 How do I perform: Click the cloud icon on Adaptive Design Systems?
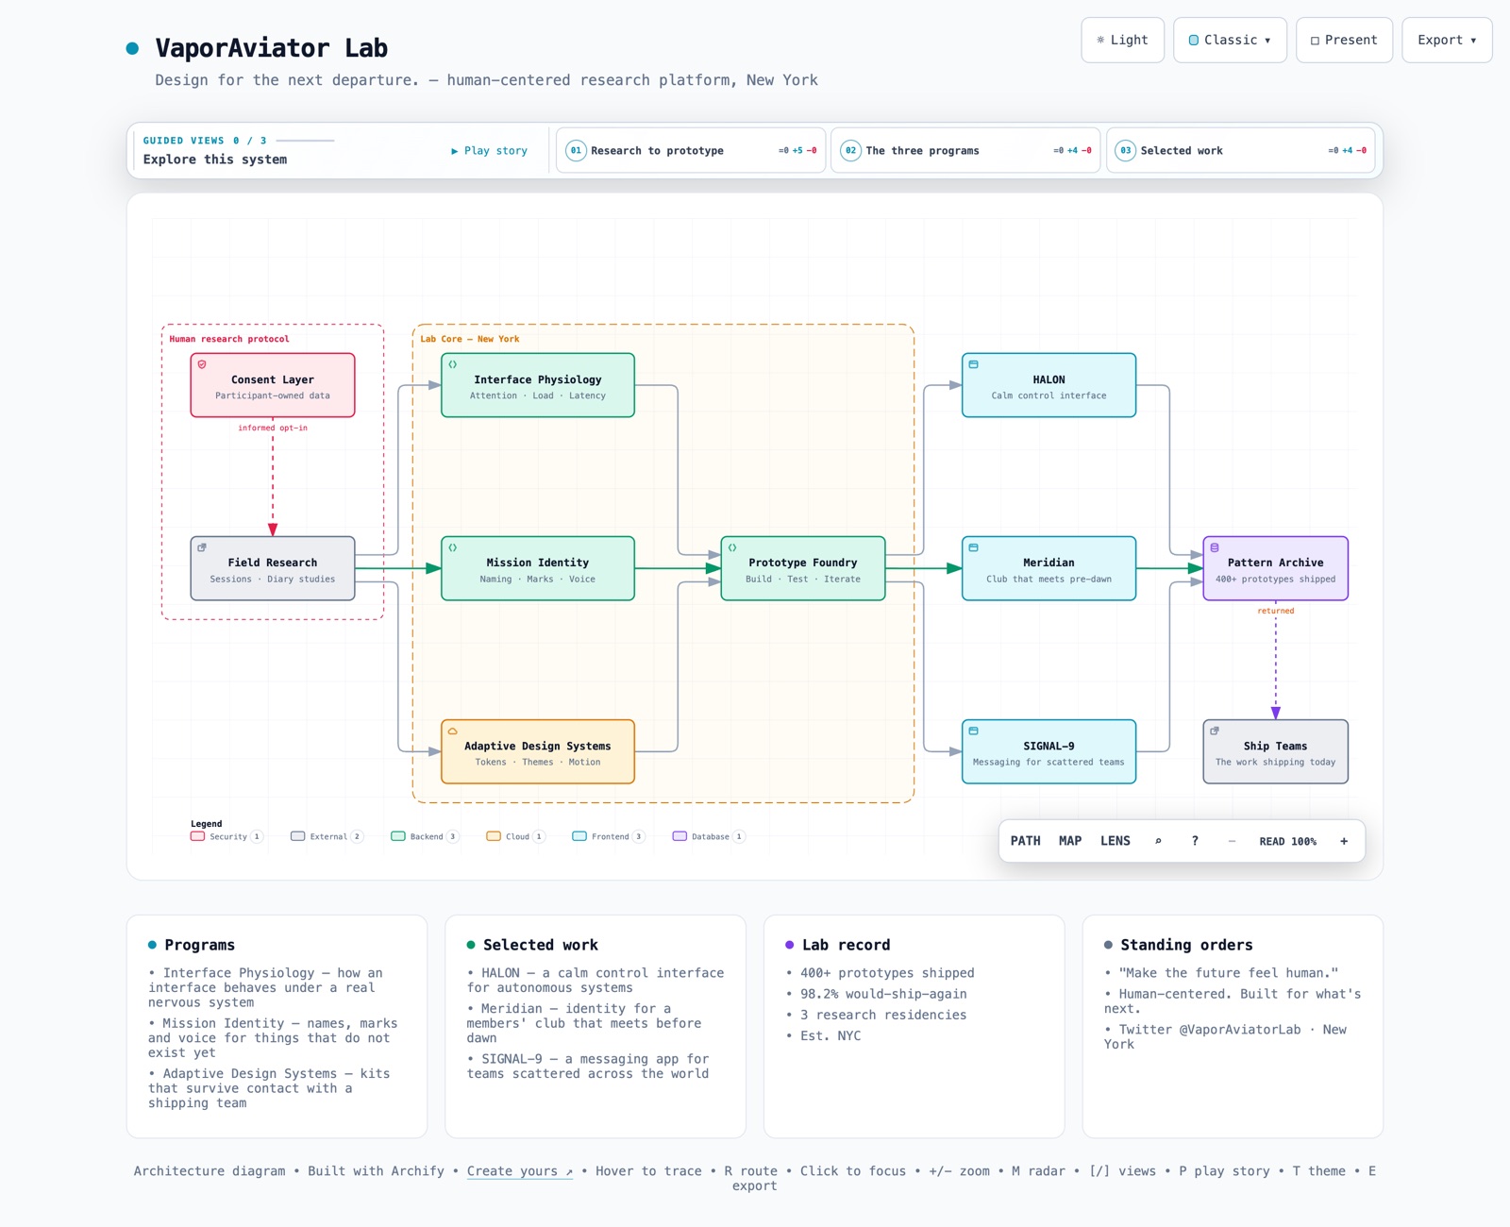coord(453,731)
